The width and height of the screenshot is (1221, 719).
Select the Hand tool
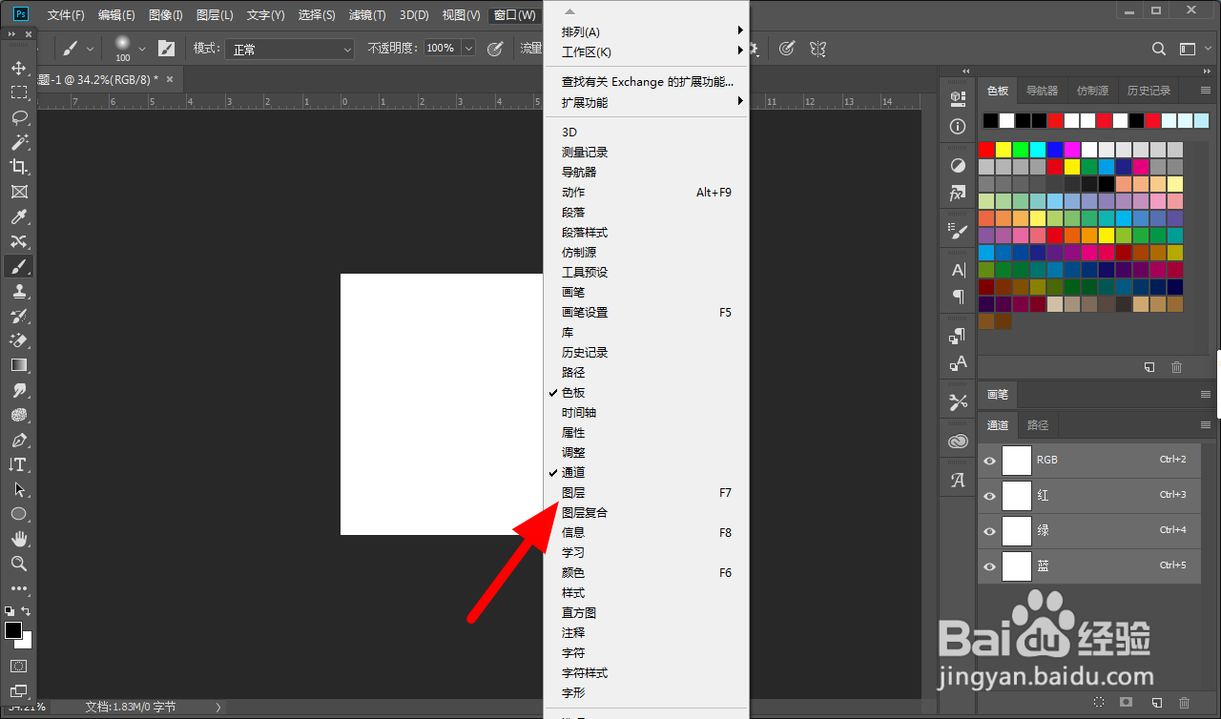(x=18, y=539)
